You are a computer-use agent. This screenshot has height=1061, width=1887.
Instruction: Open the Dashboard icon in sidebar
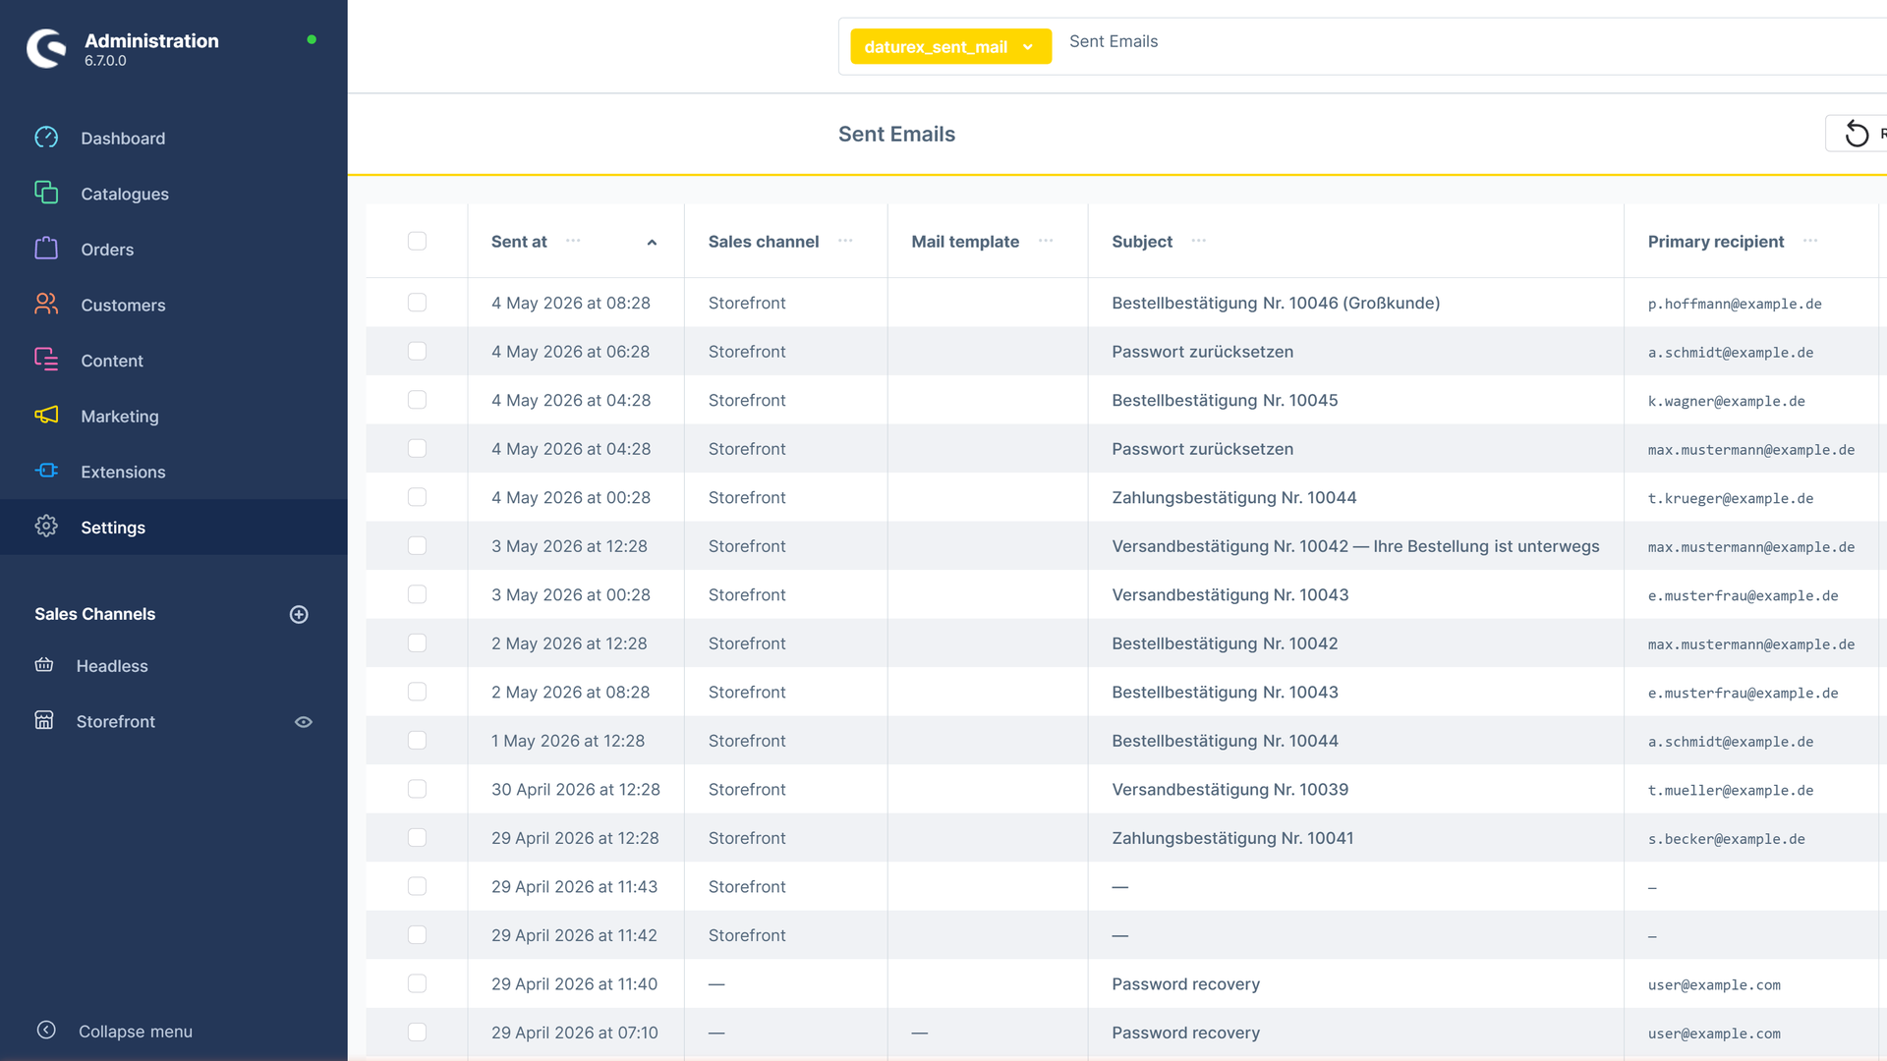pyautogui.click(x=46, y=138)
